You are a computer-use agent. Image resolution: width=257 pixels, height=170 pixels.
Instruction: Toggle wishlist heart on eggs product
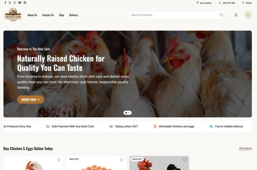click(x=121, y=160)
